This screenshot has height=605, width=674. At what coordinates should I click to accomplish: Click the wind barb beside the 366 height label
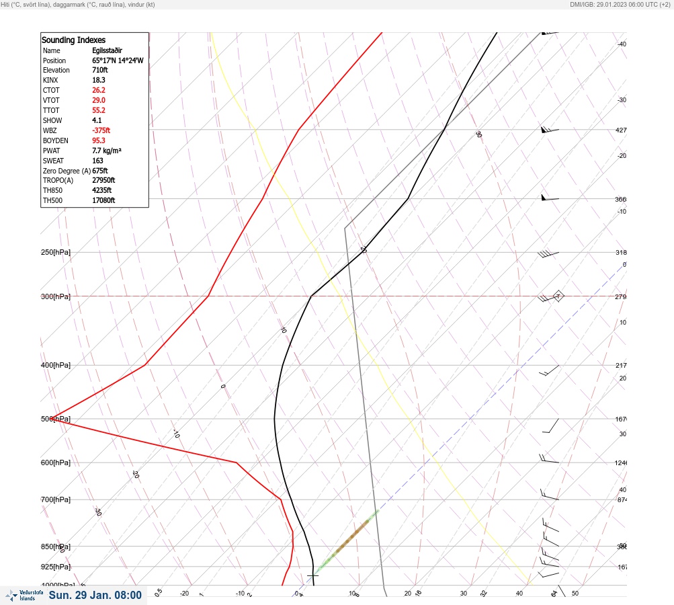tap(550, 198)
